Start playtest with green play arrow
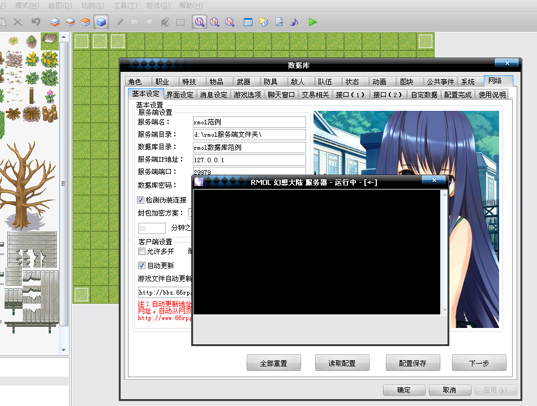This screenshot has height=406, width=537. click(x=312, y=22)
